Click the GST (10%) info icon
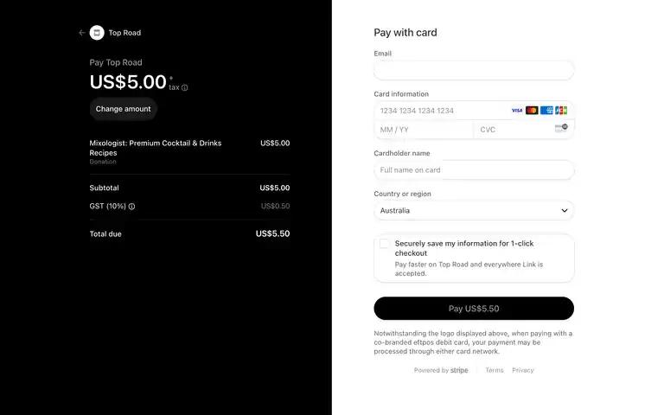The width and height of the screenshot is (664, 415). [x=131, y=207]
